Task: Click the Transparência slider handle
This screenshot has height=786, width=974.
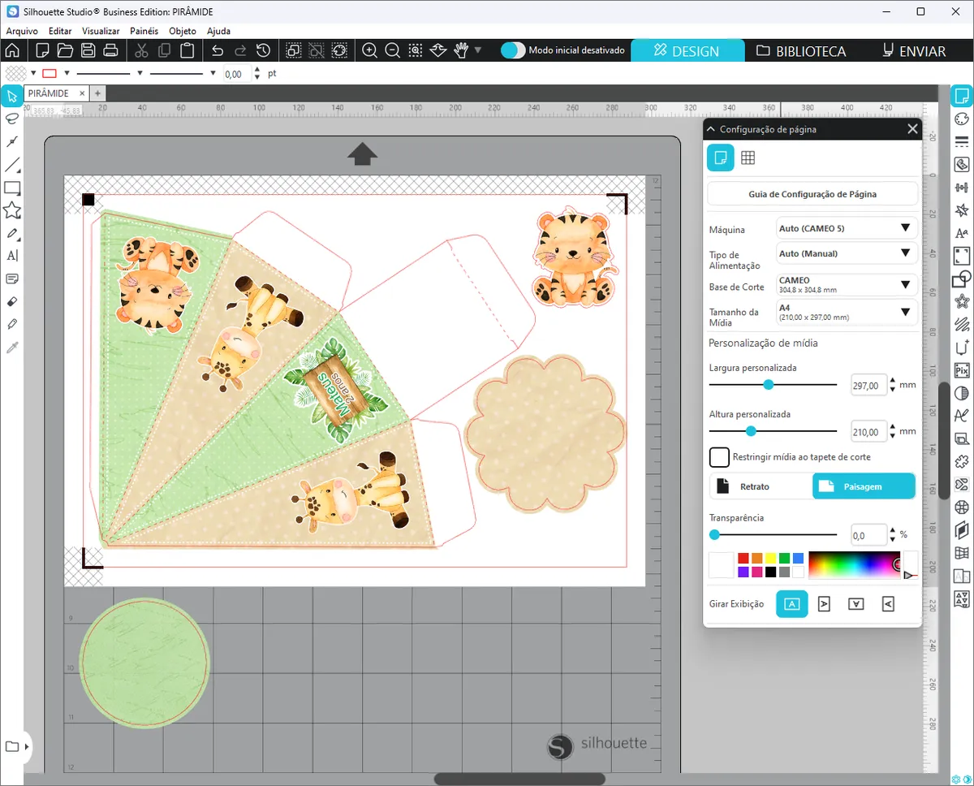Action: click(714, 534)
